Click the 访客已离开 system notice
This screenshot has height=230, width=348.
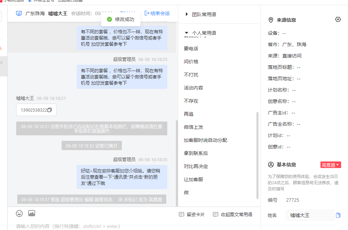(92, 146)
